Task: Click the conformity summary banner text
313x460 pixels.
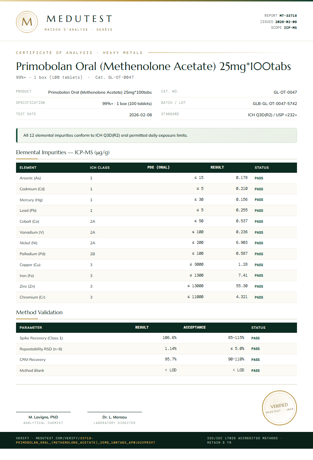Action: pos(106,135)
